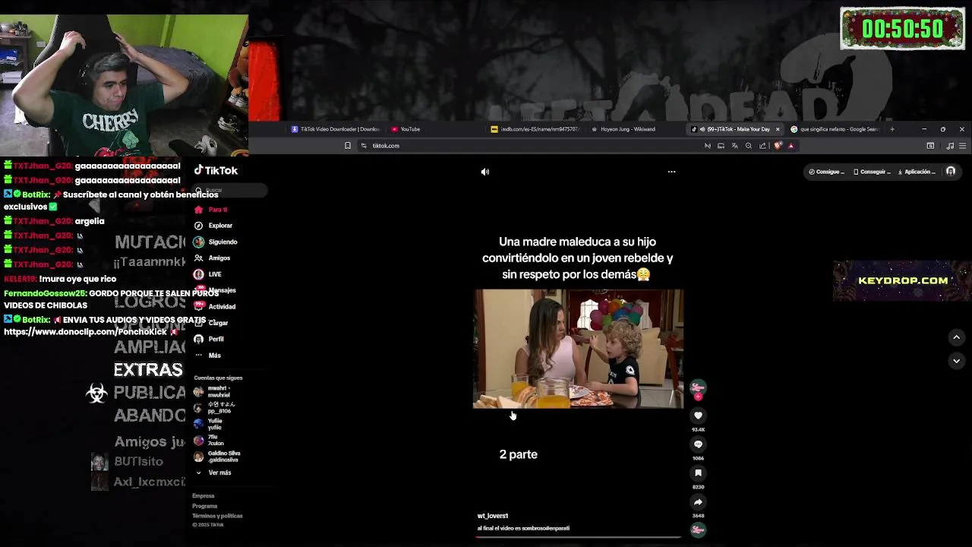Switch to nefasto Google Search tab
This screenshot has width=972, height=547.
[834, 129]
